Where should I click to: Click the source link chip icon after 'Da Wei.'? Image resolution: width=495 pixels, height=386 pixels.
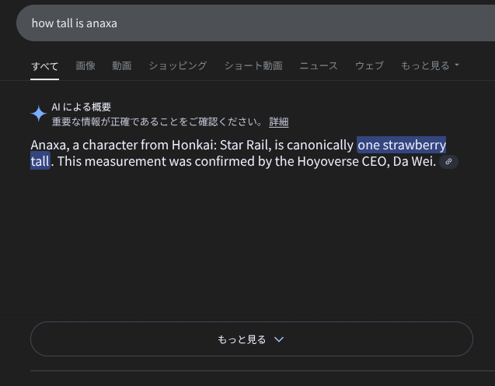[448, 162]
